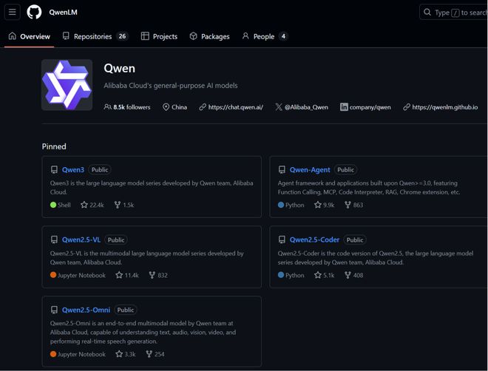Switch to the Repositories tab
Image resolution: width=488 pixels, height=371 pixels.
[95, 36]
